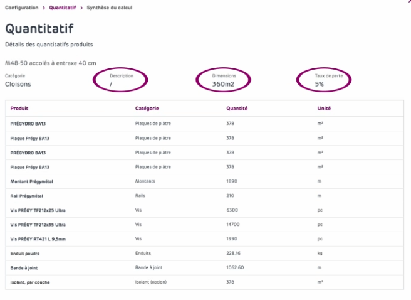Select the Description field value
This screenshot has width=411, height=300.
111,83
